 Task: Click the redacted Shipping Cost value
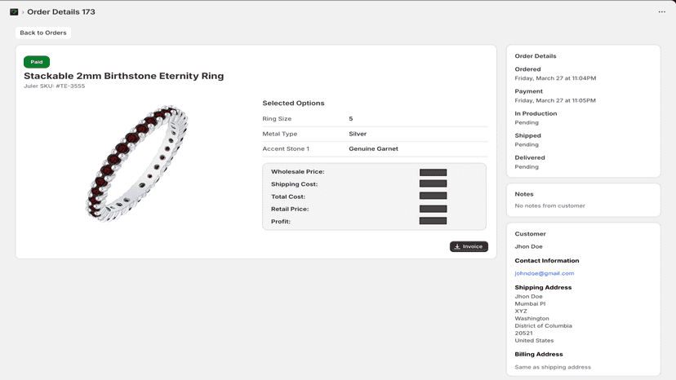pos(434,183)
